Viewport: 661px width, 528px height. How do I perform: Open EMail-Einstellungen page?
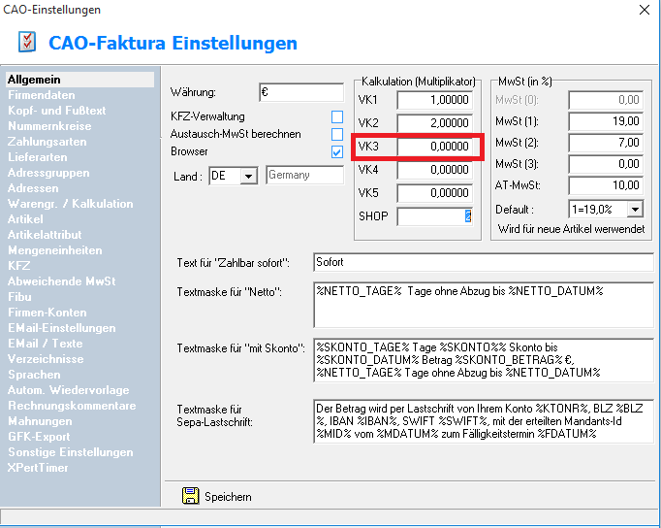click(x=62, y=328)
